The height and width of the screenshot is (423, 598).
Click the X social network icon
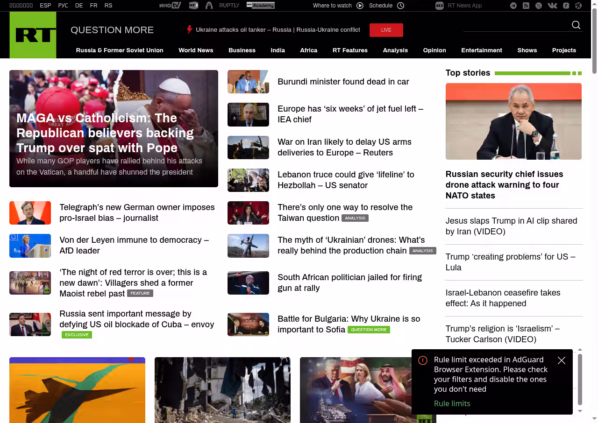tap(539, 6)
